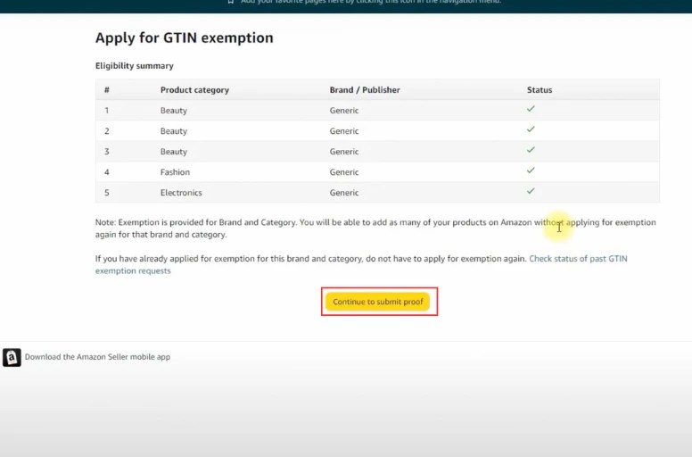Click the status checkmark for Fashion row
This screenshot has height=457, width=692.
tap(531, 170)
